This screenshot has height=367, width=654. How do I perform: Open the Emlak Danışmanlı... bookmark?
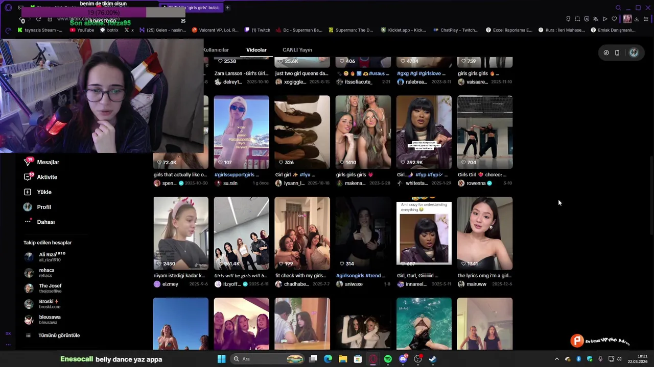pos(613,30)
